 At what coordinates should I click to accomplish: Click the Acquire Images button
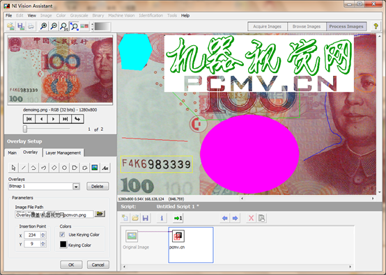click(268, 26)
